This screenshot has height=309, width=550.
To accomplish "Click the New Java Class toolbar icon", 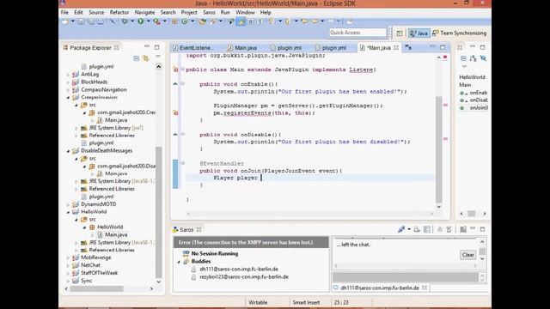I will [x=185, y=21].
